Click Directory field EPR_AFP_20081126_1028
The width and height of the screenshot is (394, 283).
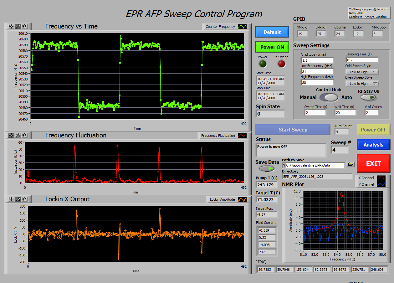(x=317, y=177)
